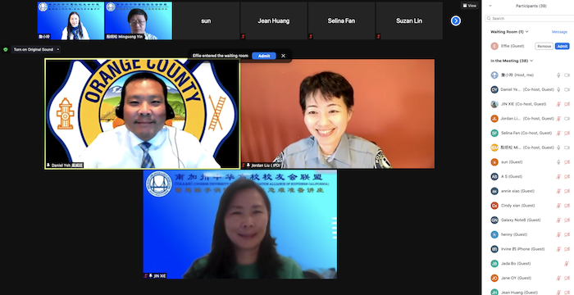Viewport: 574px width, 295px height.
Task: Toggle Daniel Yeh's camera icon
Action: click(567, 89)
